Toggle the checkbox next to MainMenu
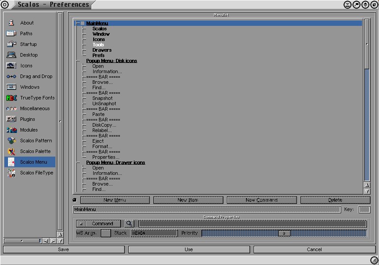The height and width of the screenshot is (265, 379). coord(82,23)
